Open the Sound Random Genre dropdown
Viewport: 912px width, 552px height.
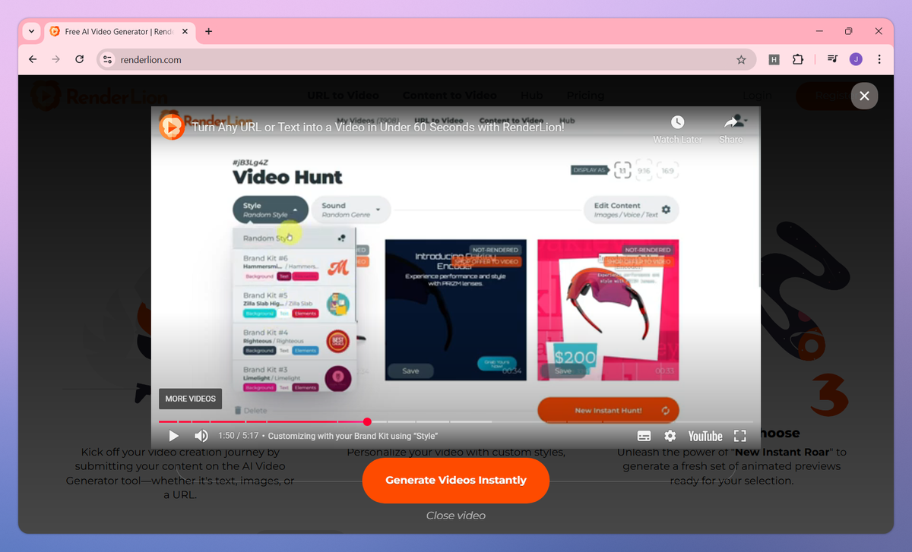(x=350, y=210)
